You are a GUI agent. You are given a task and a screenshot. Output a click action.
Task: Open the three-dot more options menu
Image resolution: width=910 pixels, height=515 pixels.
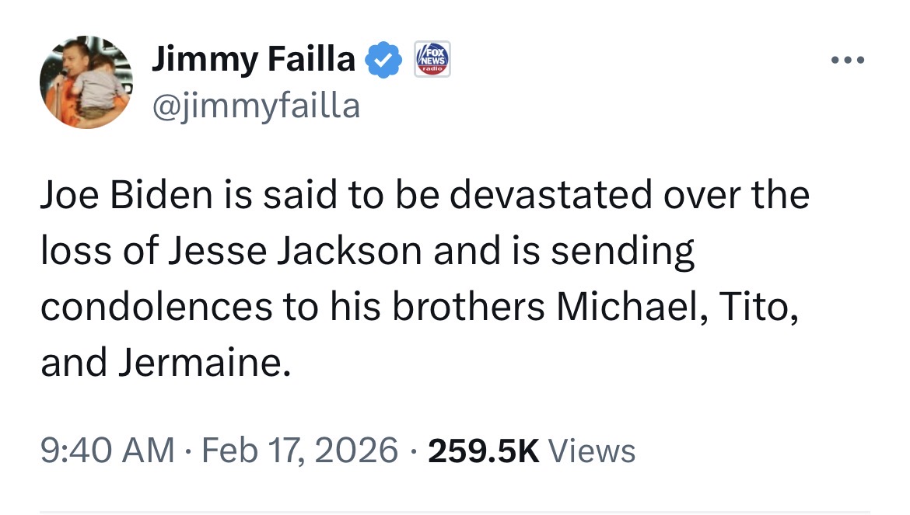846,61
